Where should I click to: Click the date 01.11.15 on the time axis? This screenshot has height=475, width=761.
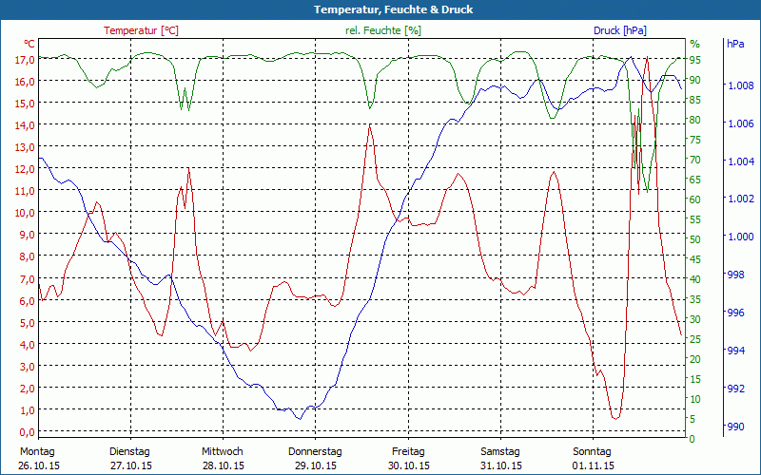click(x=592, y=465)
